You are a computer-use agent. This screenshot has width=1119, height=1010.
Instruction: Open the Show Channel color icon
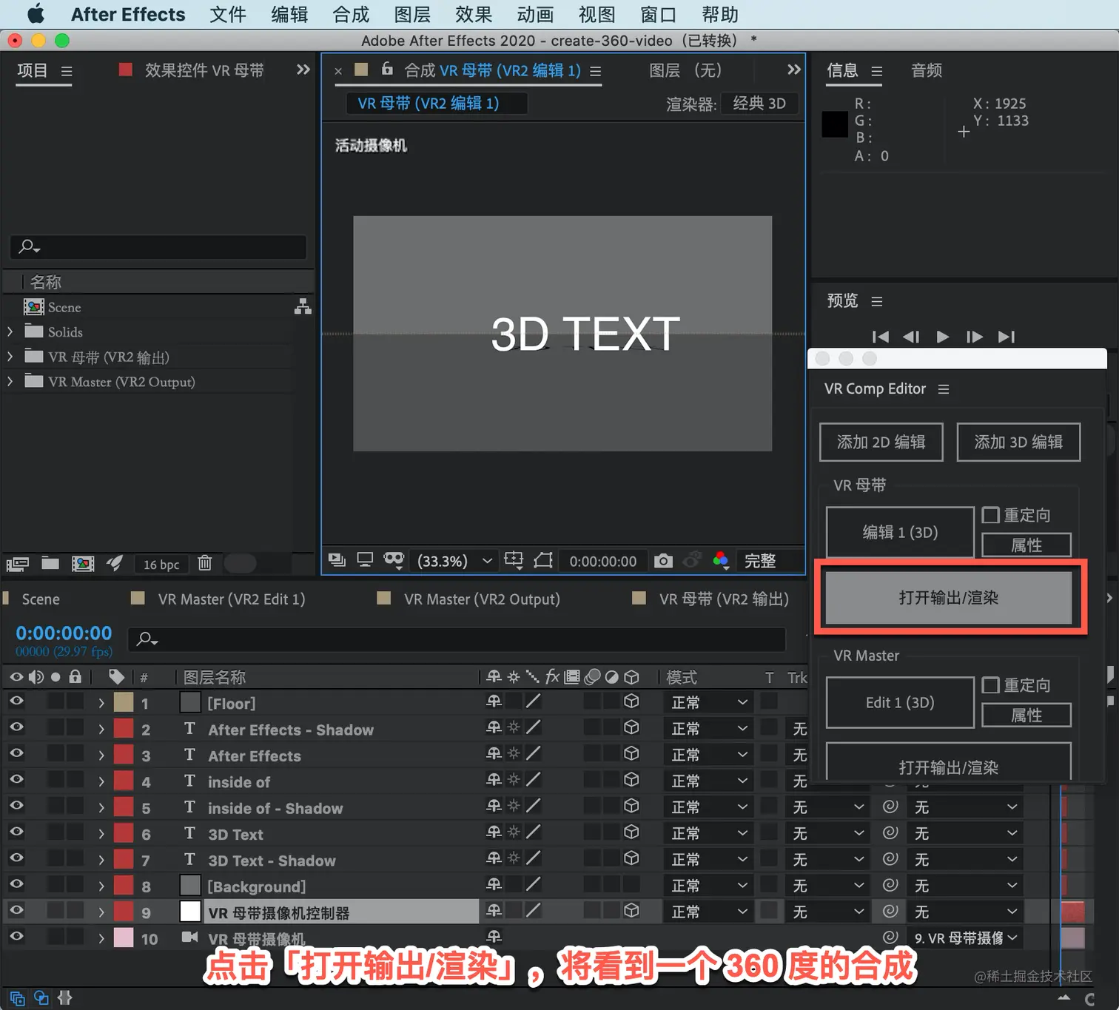coord(721,560)
